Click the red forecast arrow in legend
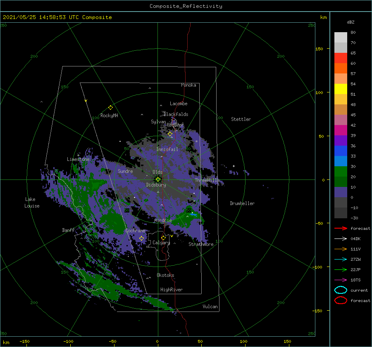 341,228
